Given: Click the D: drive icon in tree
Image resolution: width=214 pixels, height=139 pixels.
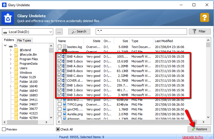Looking at the screenshot, I should tap(11, 46).
